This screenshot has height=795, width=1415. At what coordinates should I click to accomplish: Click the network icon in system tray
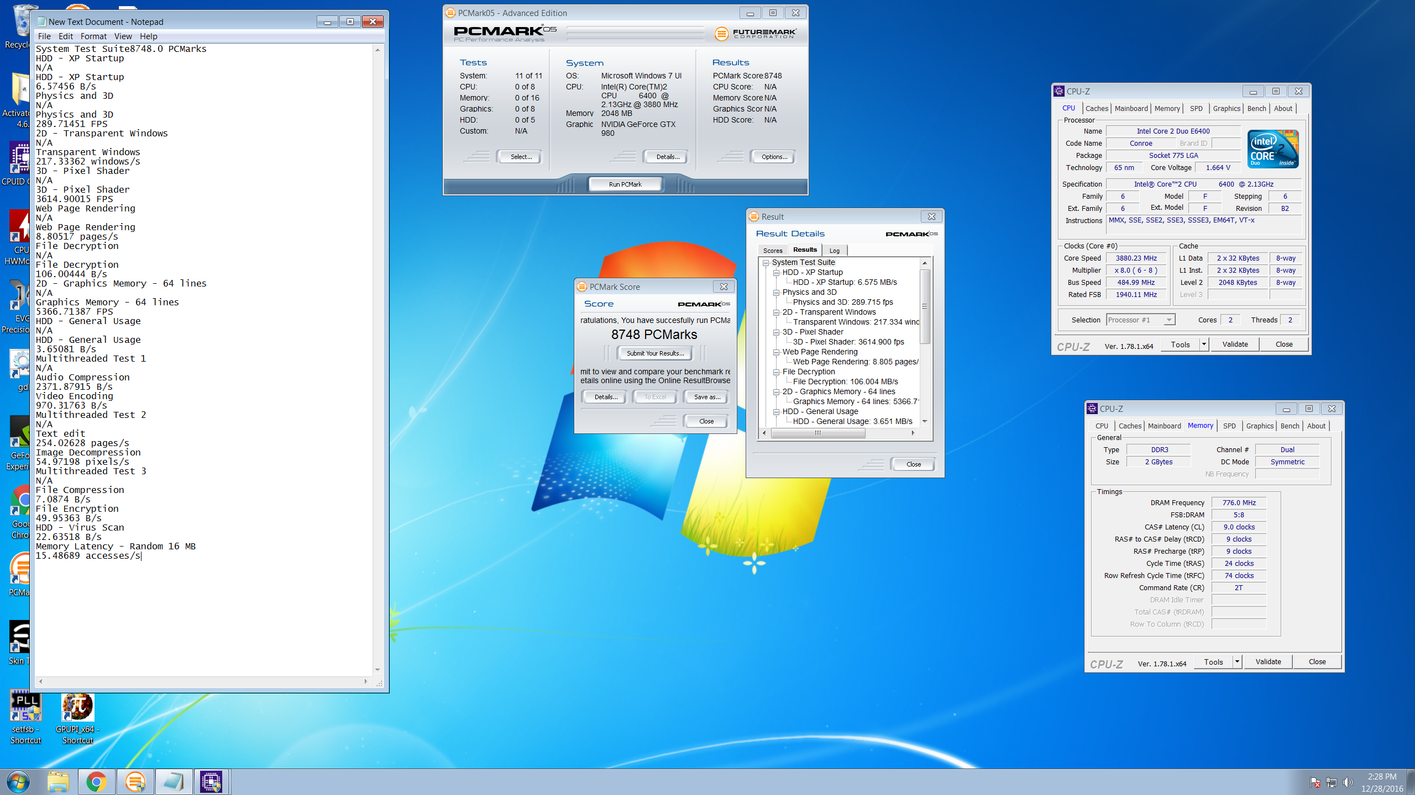click(x=1332, y=782)
